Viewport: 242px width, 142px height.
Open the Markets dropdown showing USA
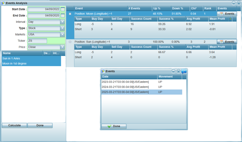(x=62, y=34)
